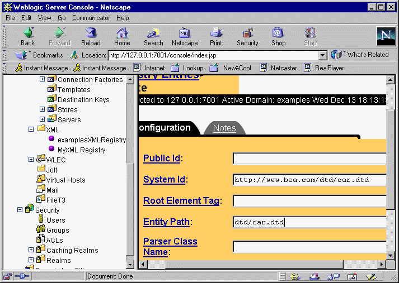Click the System Id link

[x=164, y=179]
